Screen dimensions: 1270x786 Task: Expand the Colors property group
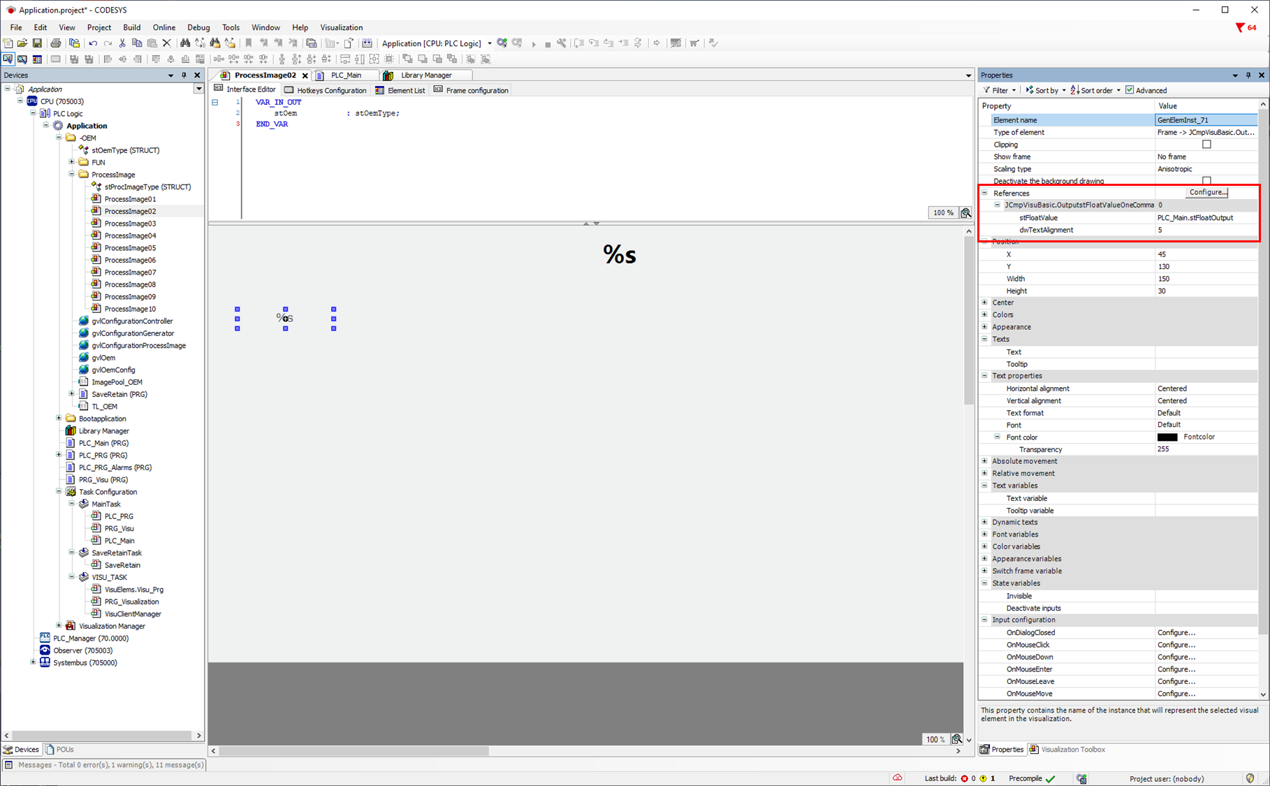pyautogui.click(x=985, y=315)
